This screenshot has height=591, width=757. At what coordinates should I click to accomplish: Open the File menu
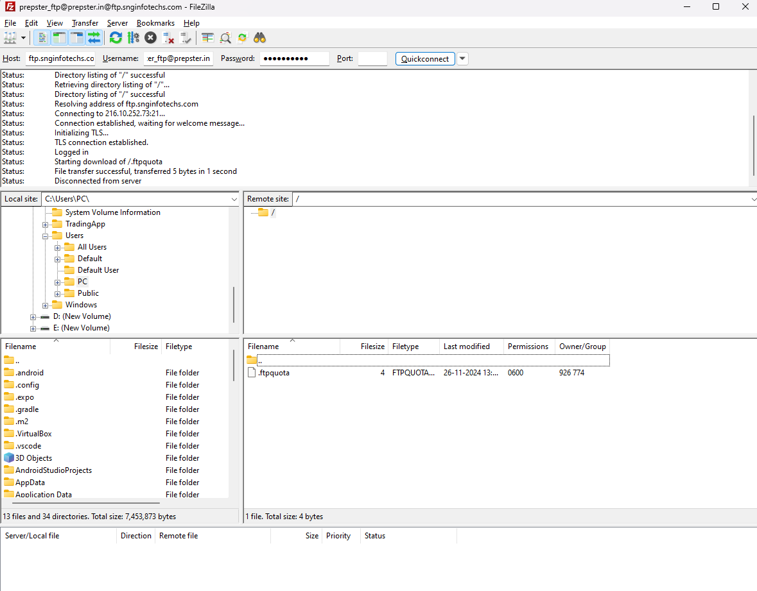10,22
